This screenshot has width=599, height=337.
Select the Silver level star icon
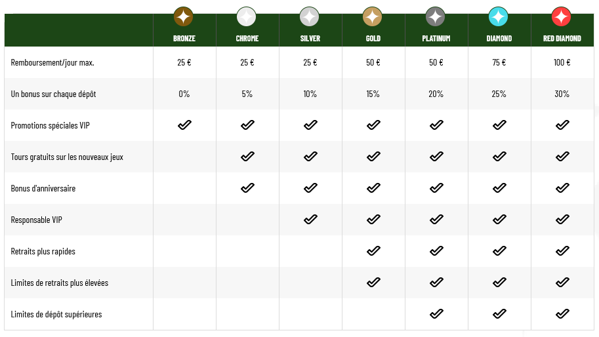pos(310,17)
